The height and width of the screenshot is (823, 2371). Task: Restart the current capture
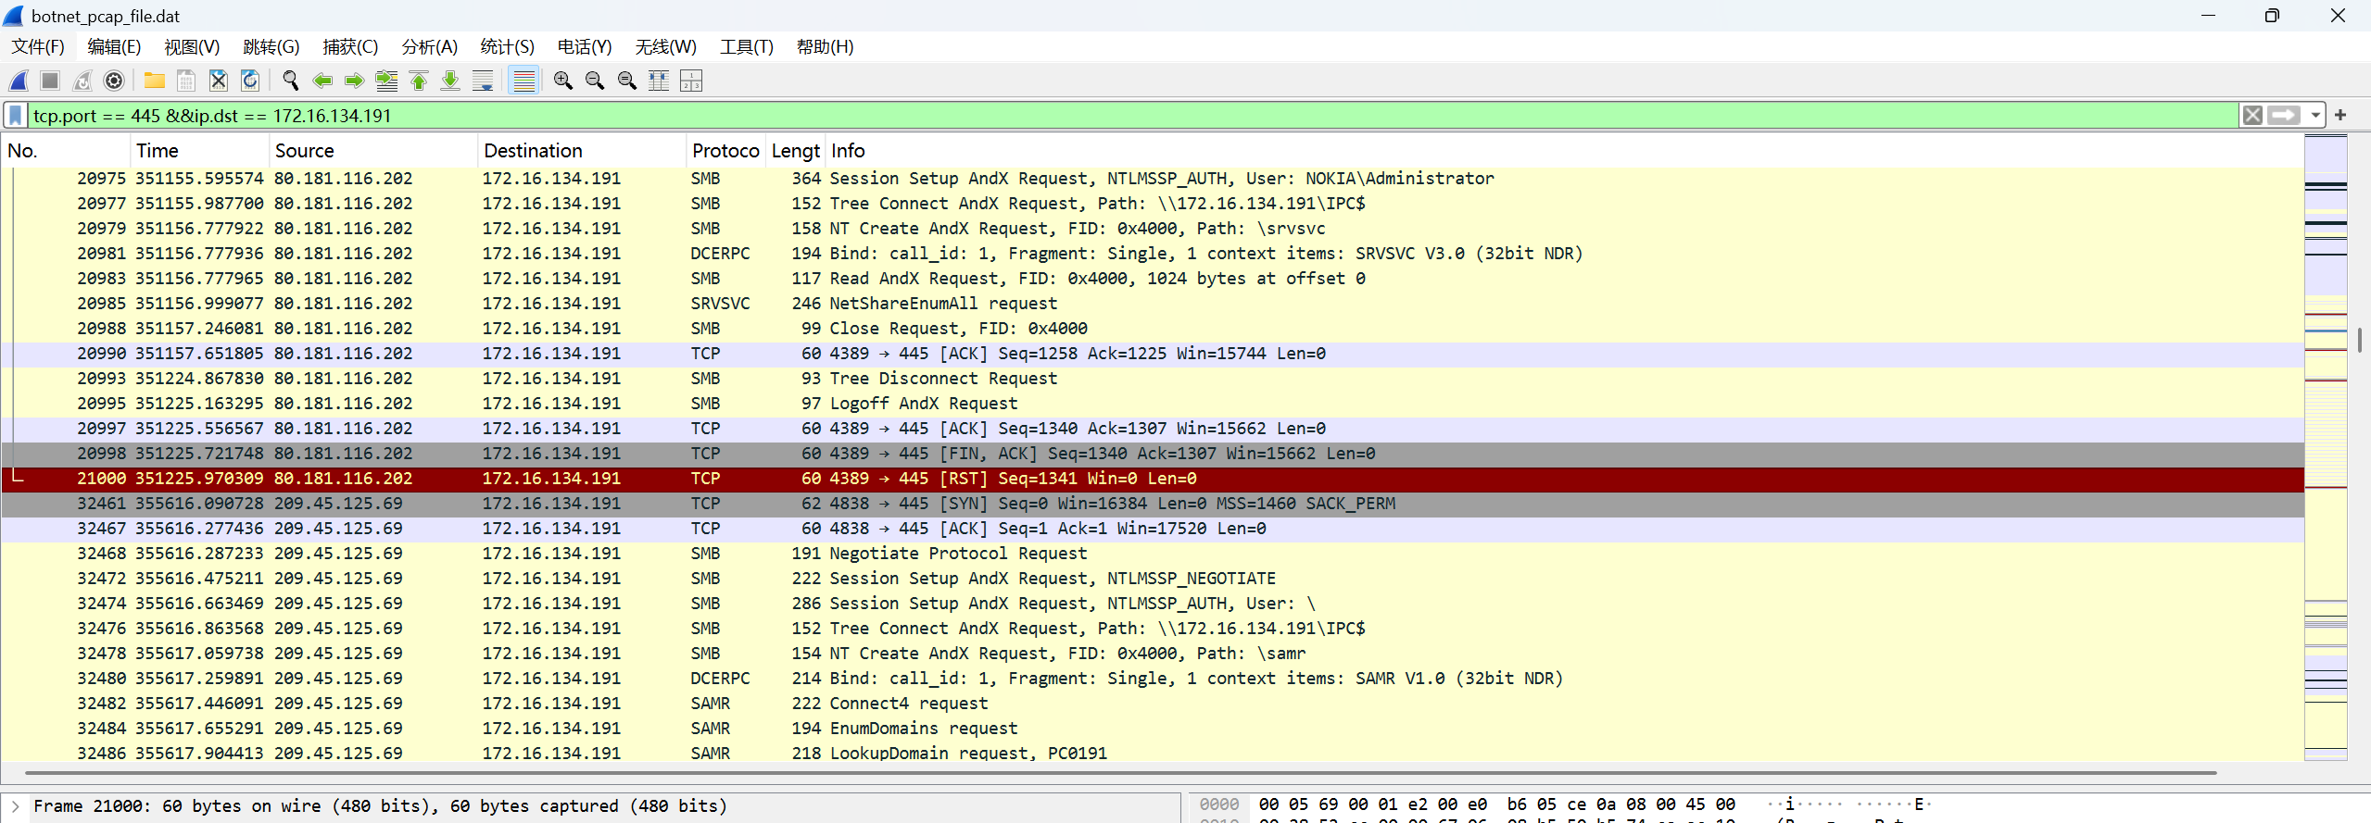[x=82, y=81]
